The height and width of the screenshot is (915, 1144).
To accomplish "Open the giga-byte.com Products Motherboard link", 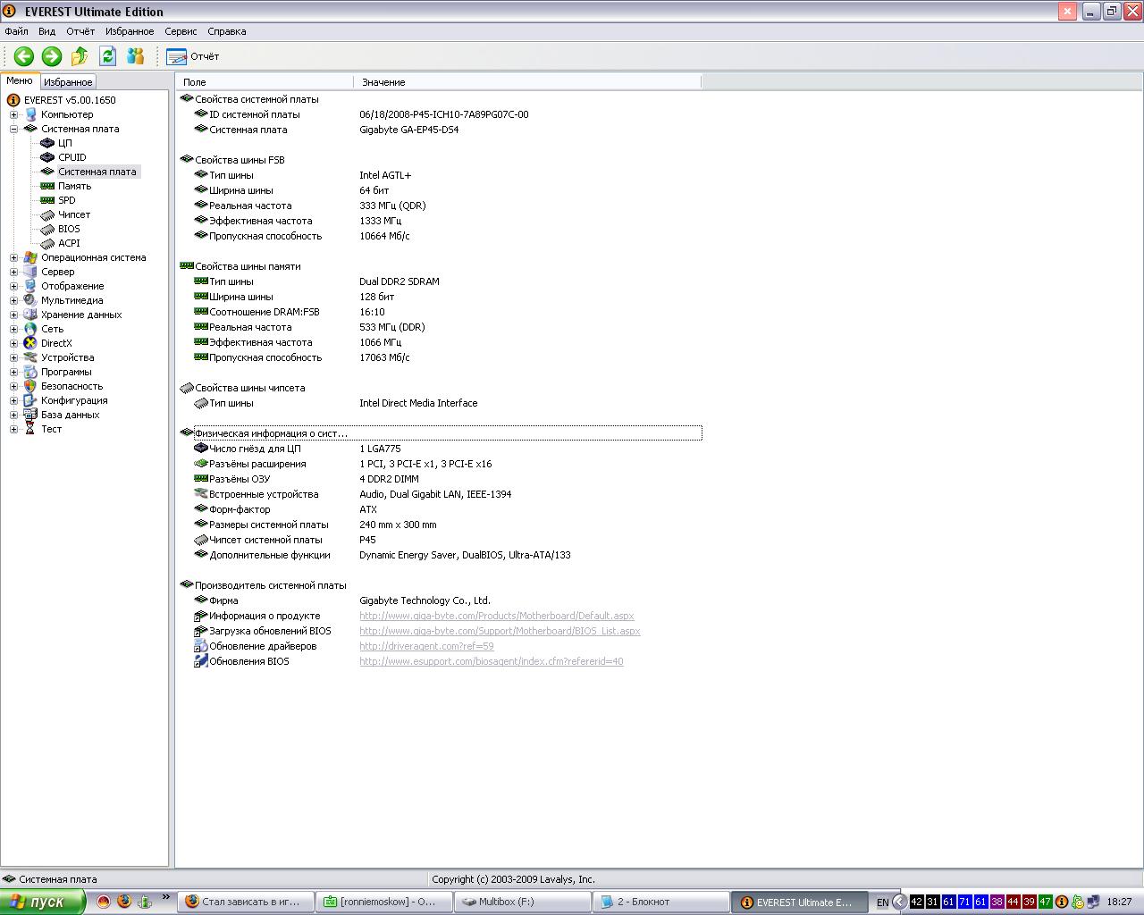I will pos(497,616).
